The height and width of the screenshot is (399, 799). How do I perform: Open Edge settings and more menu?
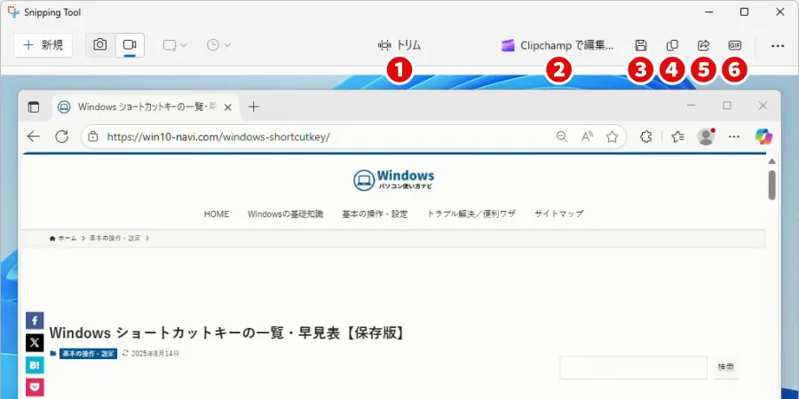pos(734,137)
